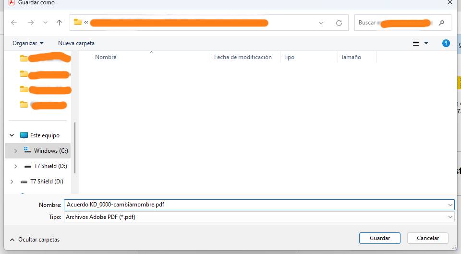Collapse the Este equipo tree node

pos(12,135)
